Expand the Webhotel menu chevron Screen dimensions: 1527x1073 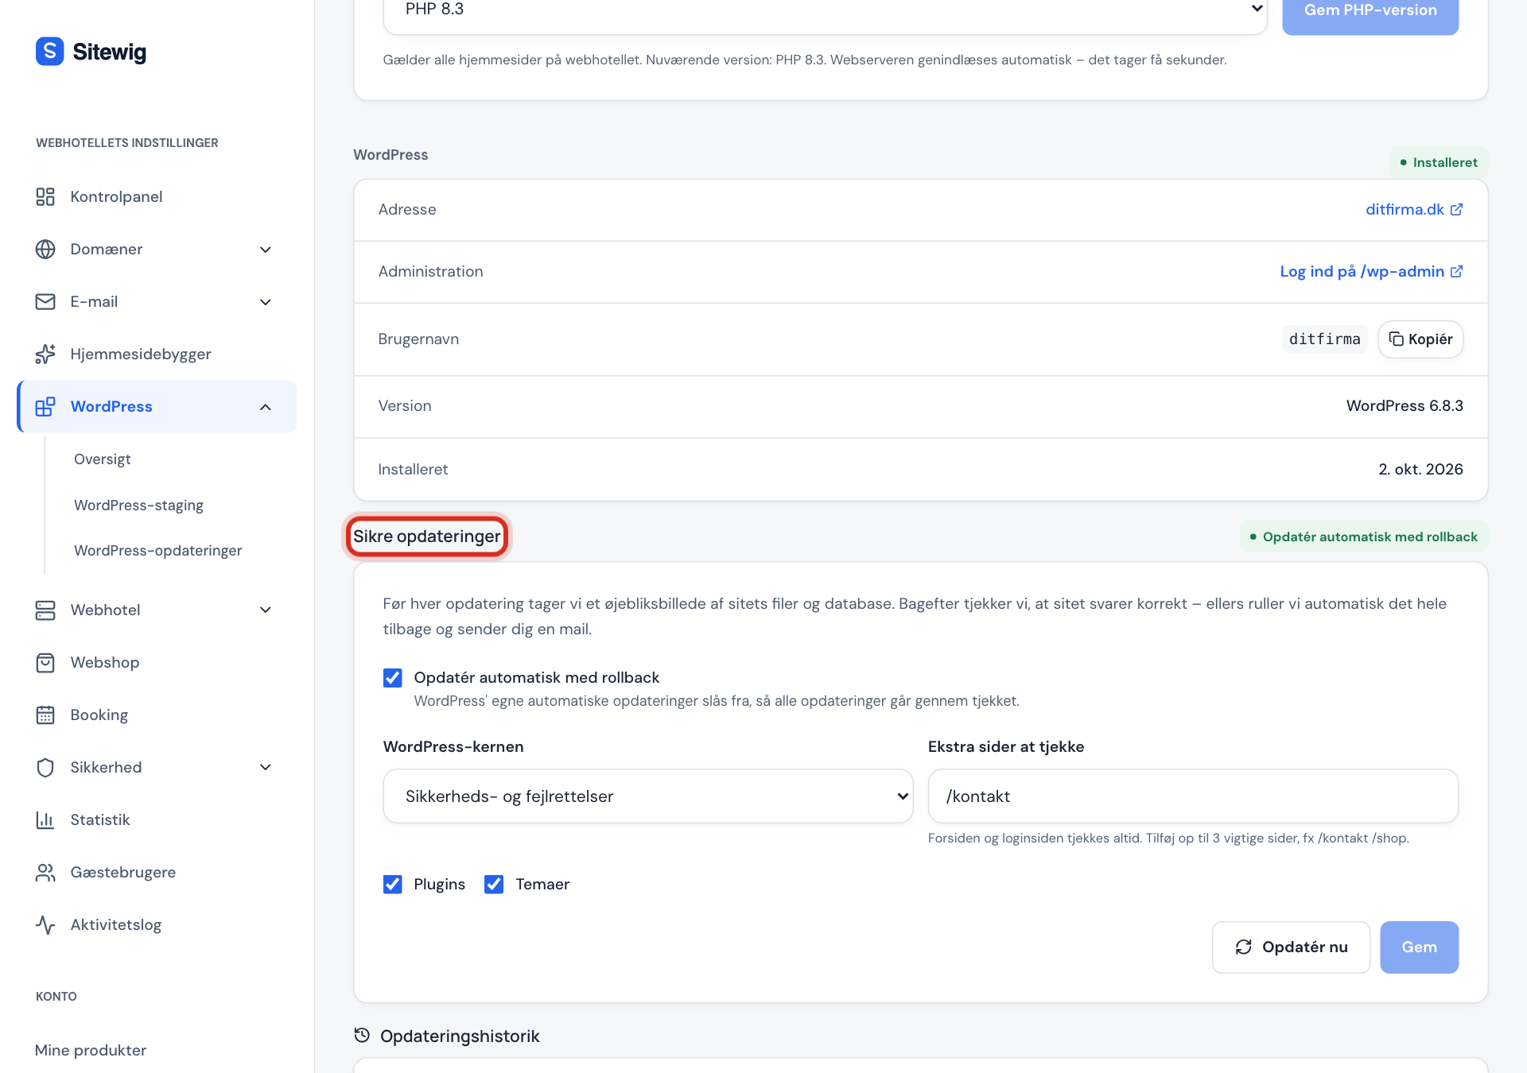(266, 610)
